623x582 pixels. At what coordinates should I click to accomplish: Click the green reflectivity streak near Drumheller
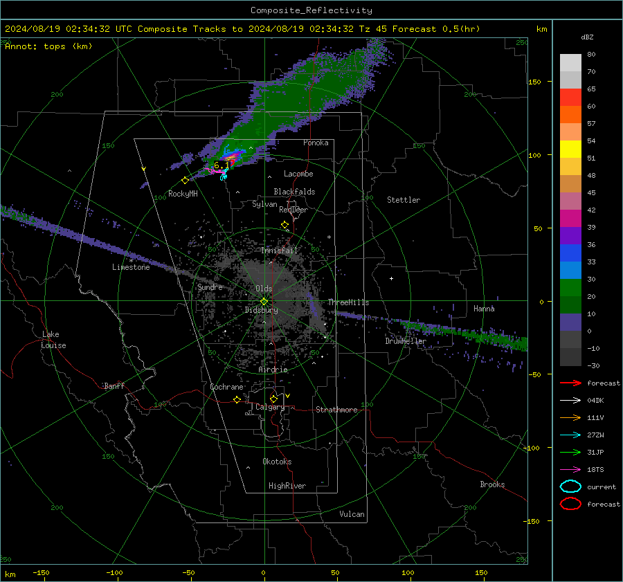465,334
